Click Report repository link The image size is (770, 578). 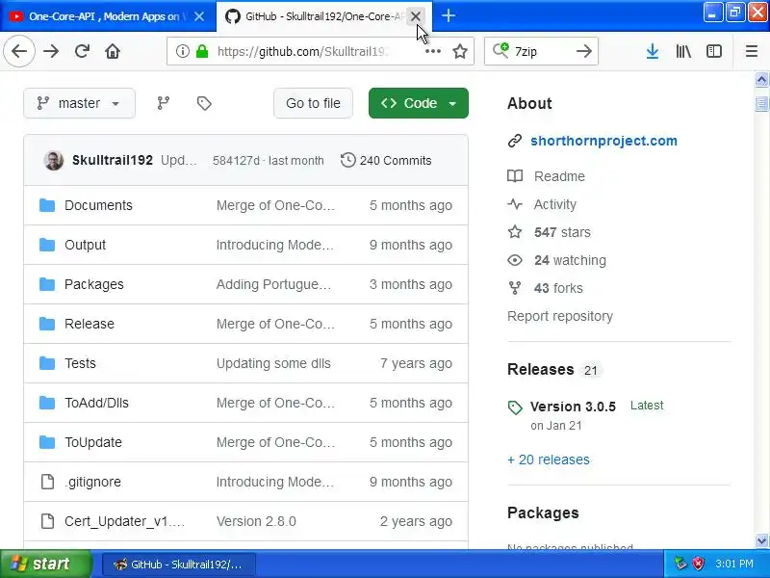(560, 316)
